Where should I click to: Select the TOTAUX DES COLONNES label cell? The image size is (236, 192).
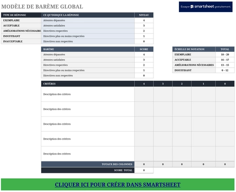click(88, 164)
